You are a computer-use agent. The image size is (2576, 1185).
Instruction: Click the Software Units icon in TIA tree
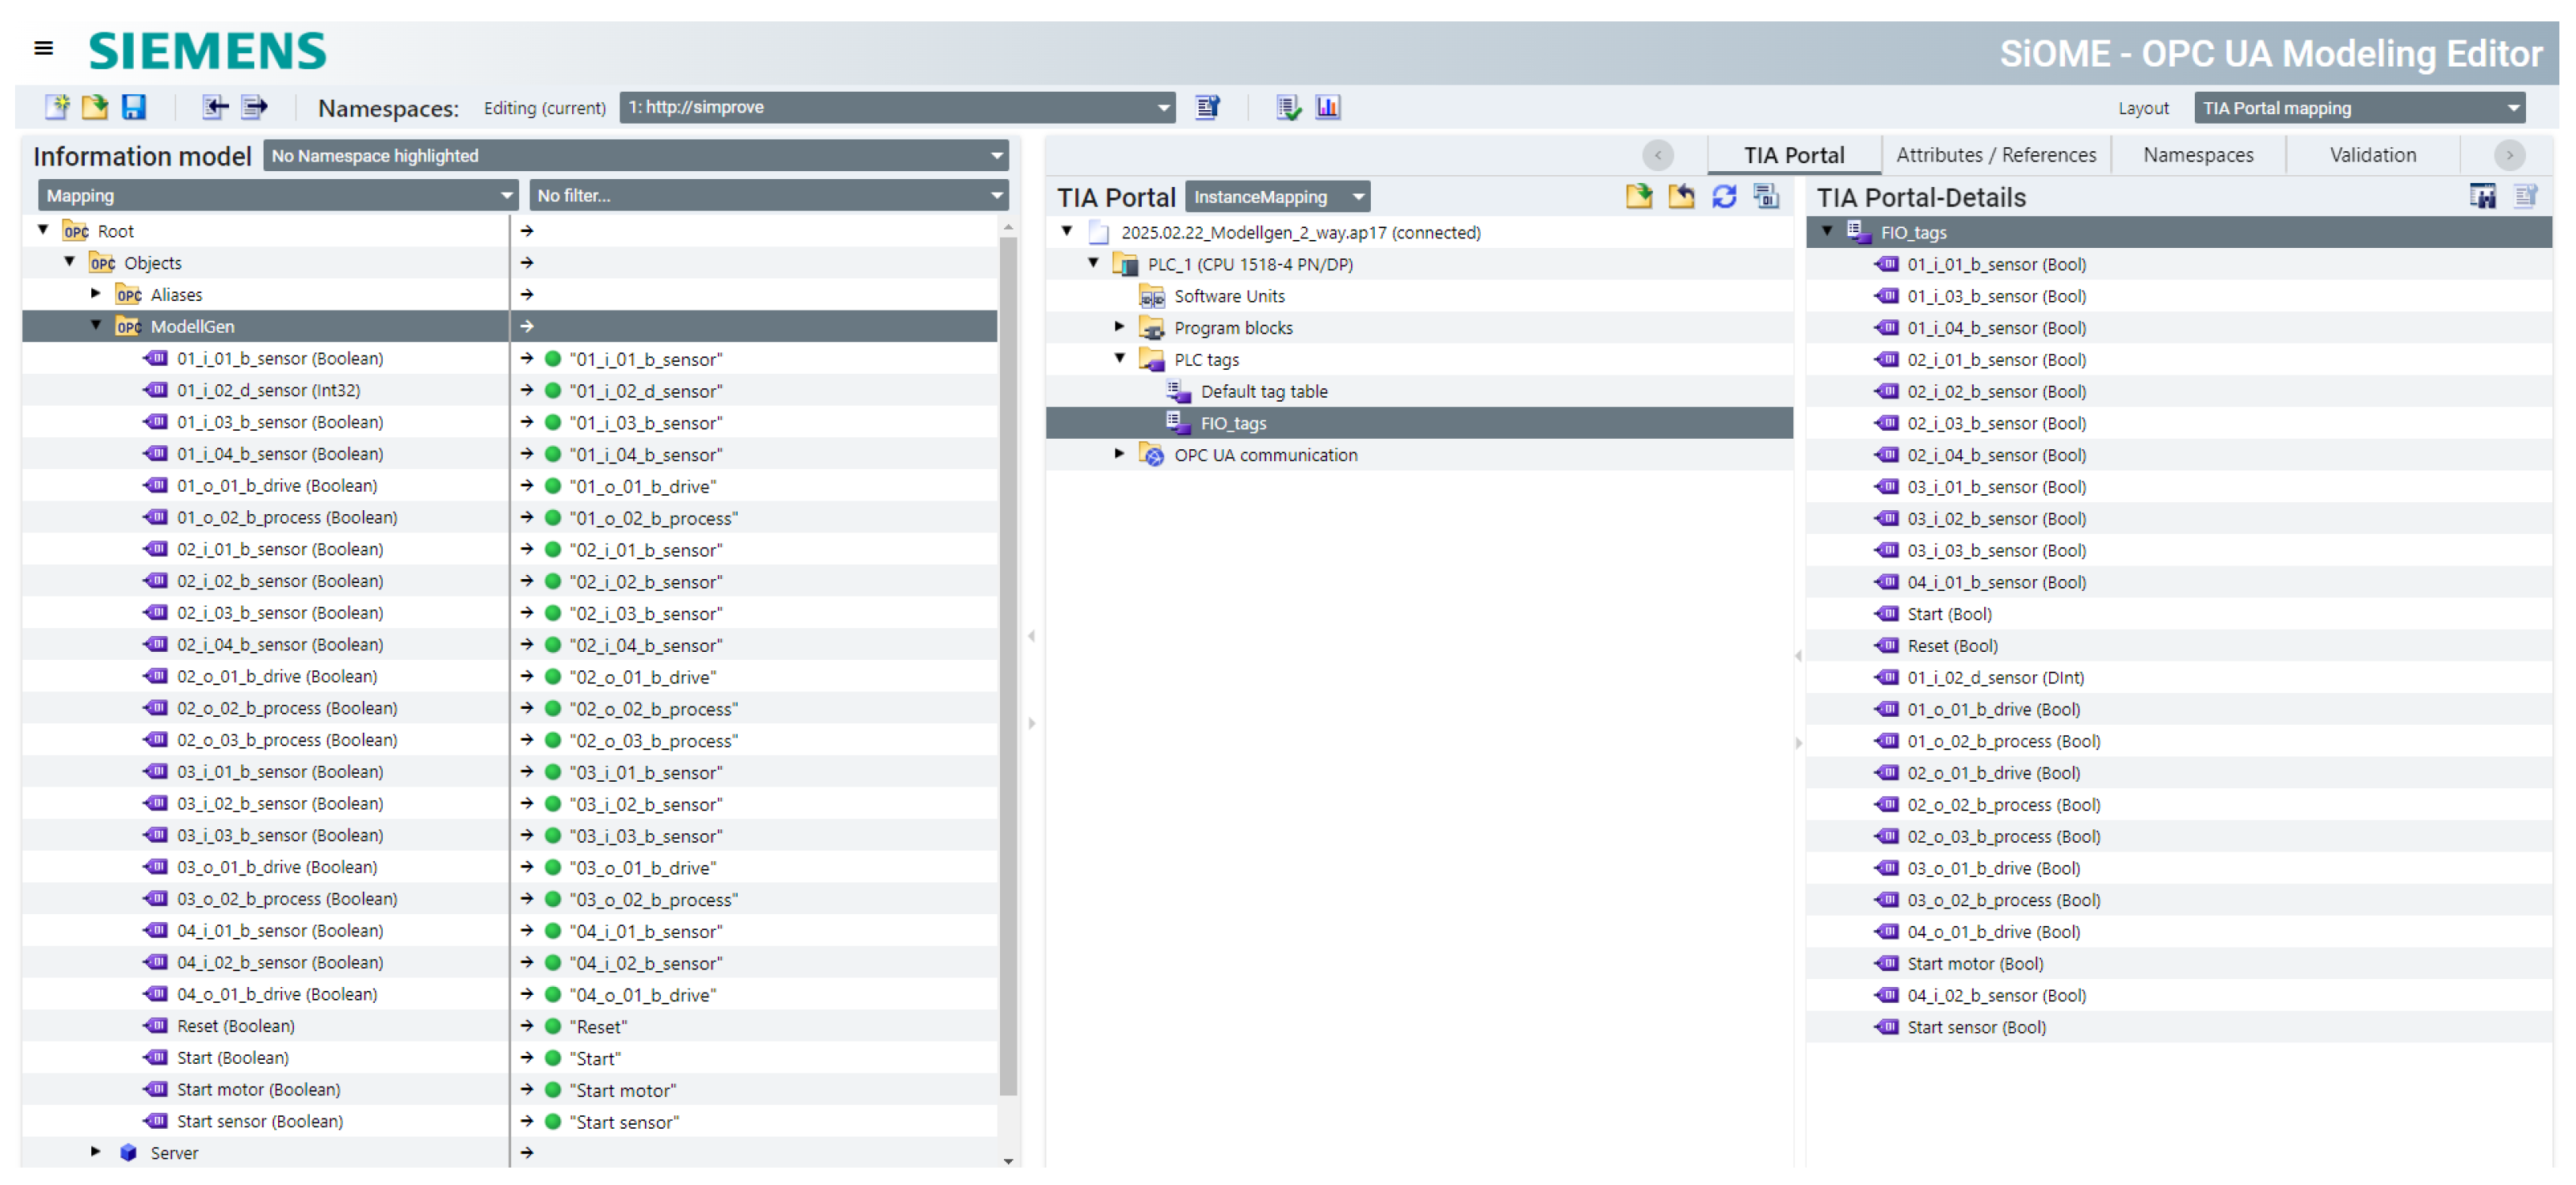click(x=1152, y=296)
